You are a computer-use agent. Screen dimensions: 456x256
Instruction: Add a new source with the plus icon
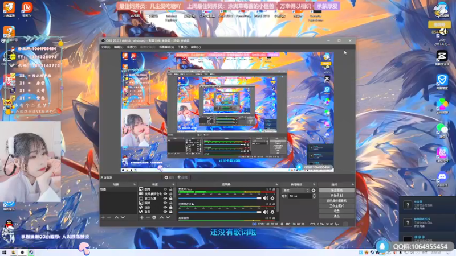tap(141, 217)
